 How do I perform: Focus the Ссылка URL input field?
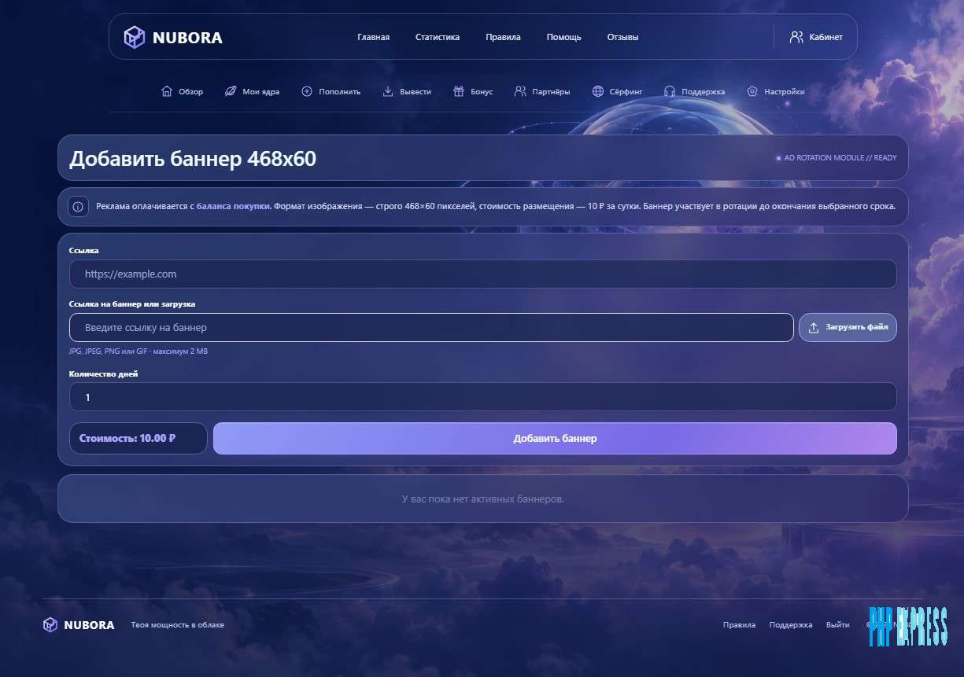pos(482,274)
